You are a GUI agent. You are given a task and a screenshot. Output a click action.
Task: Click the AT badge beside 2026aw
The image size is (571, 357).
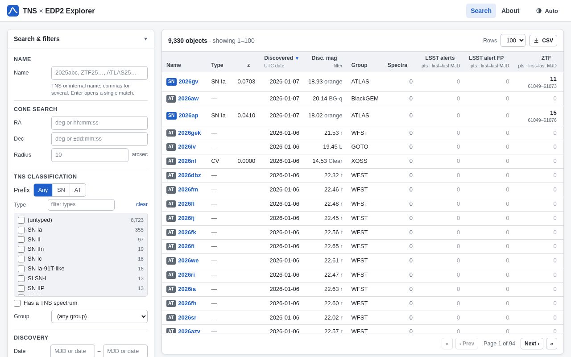(x=171, y=99)
